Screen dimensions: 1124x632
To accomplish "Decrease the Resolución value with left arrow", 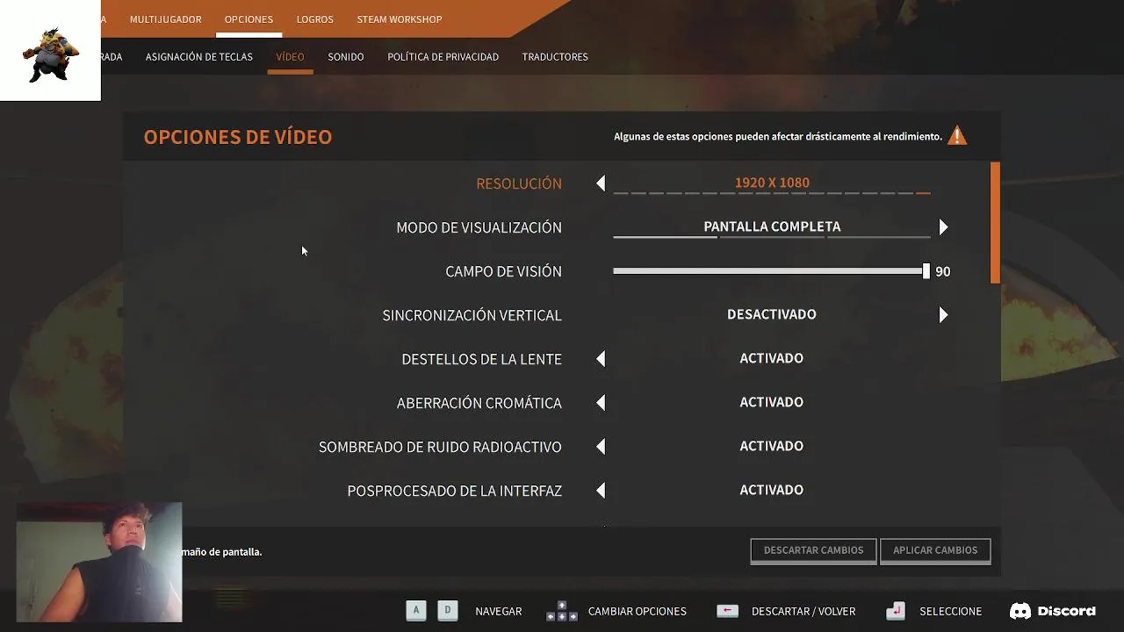I will [601, 183].
